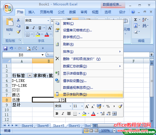Click the Office button logo
Image resolution: width=156 pixels, height=135 pixels.
tap(8, 8)
